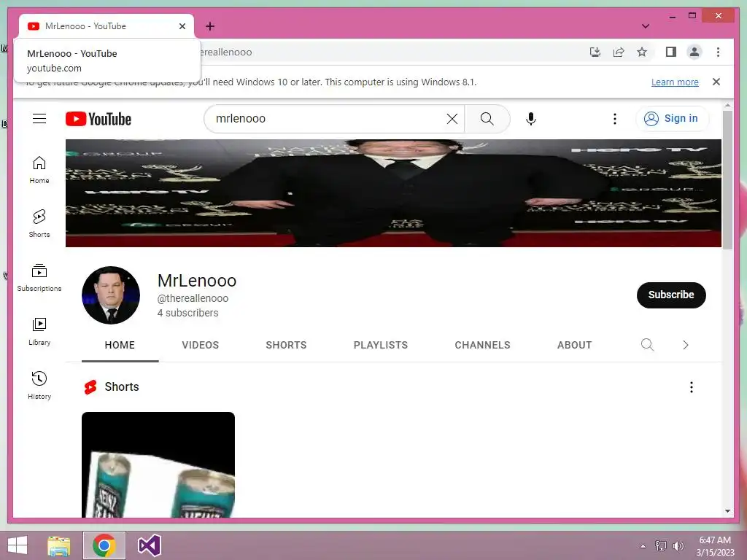Show more channel tabs arrow

tap(686, 345)
